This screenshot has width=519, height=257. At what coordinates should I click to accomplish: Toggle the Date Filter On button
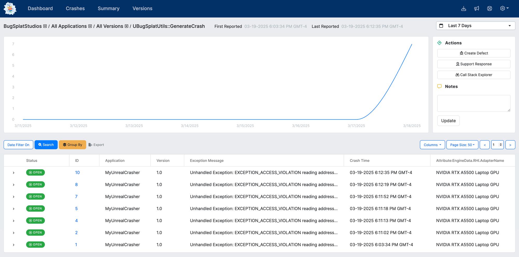click(18, 145)
